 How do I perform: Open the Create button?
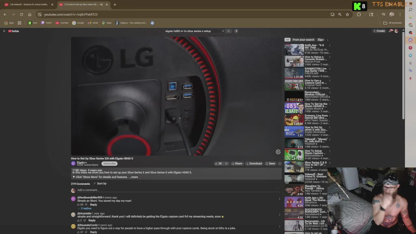379,31
